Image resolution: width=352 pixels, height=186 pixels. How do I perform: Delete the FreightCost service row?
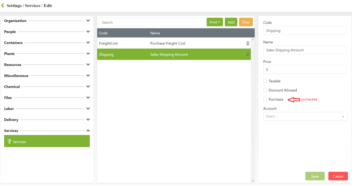click(248, 43)
